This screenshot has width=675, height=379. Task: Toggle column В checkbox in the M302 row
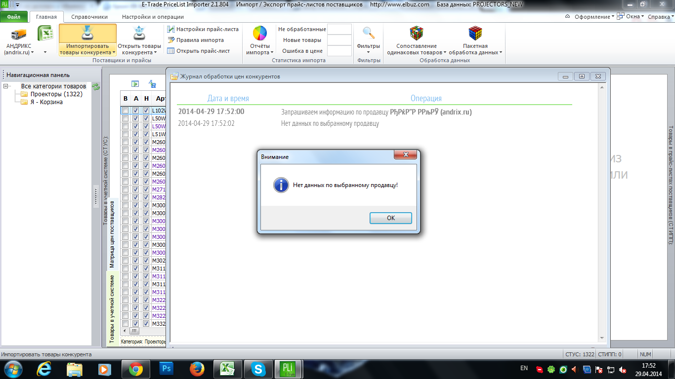(126, 261)
